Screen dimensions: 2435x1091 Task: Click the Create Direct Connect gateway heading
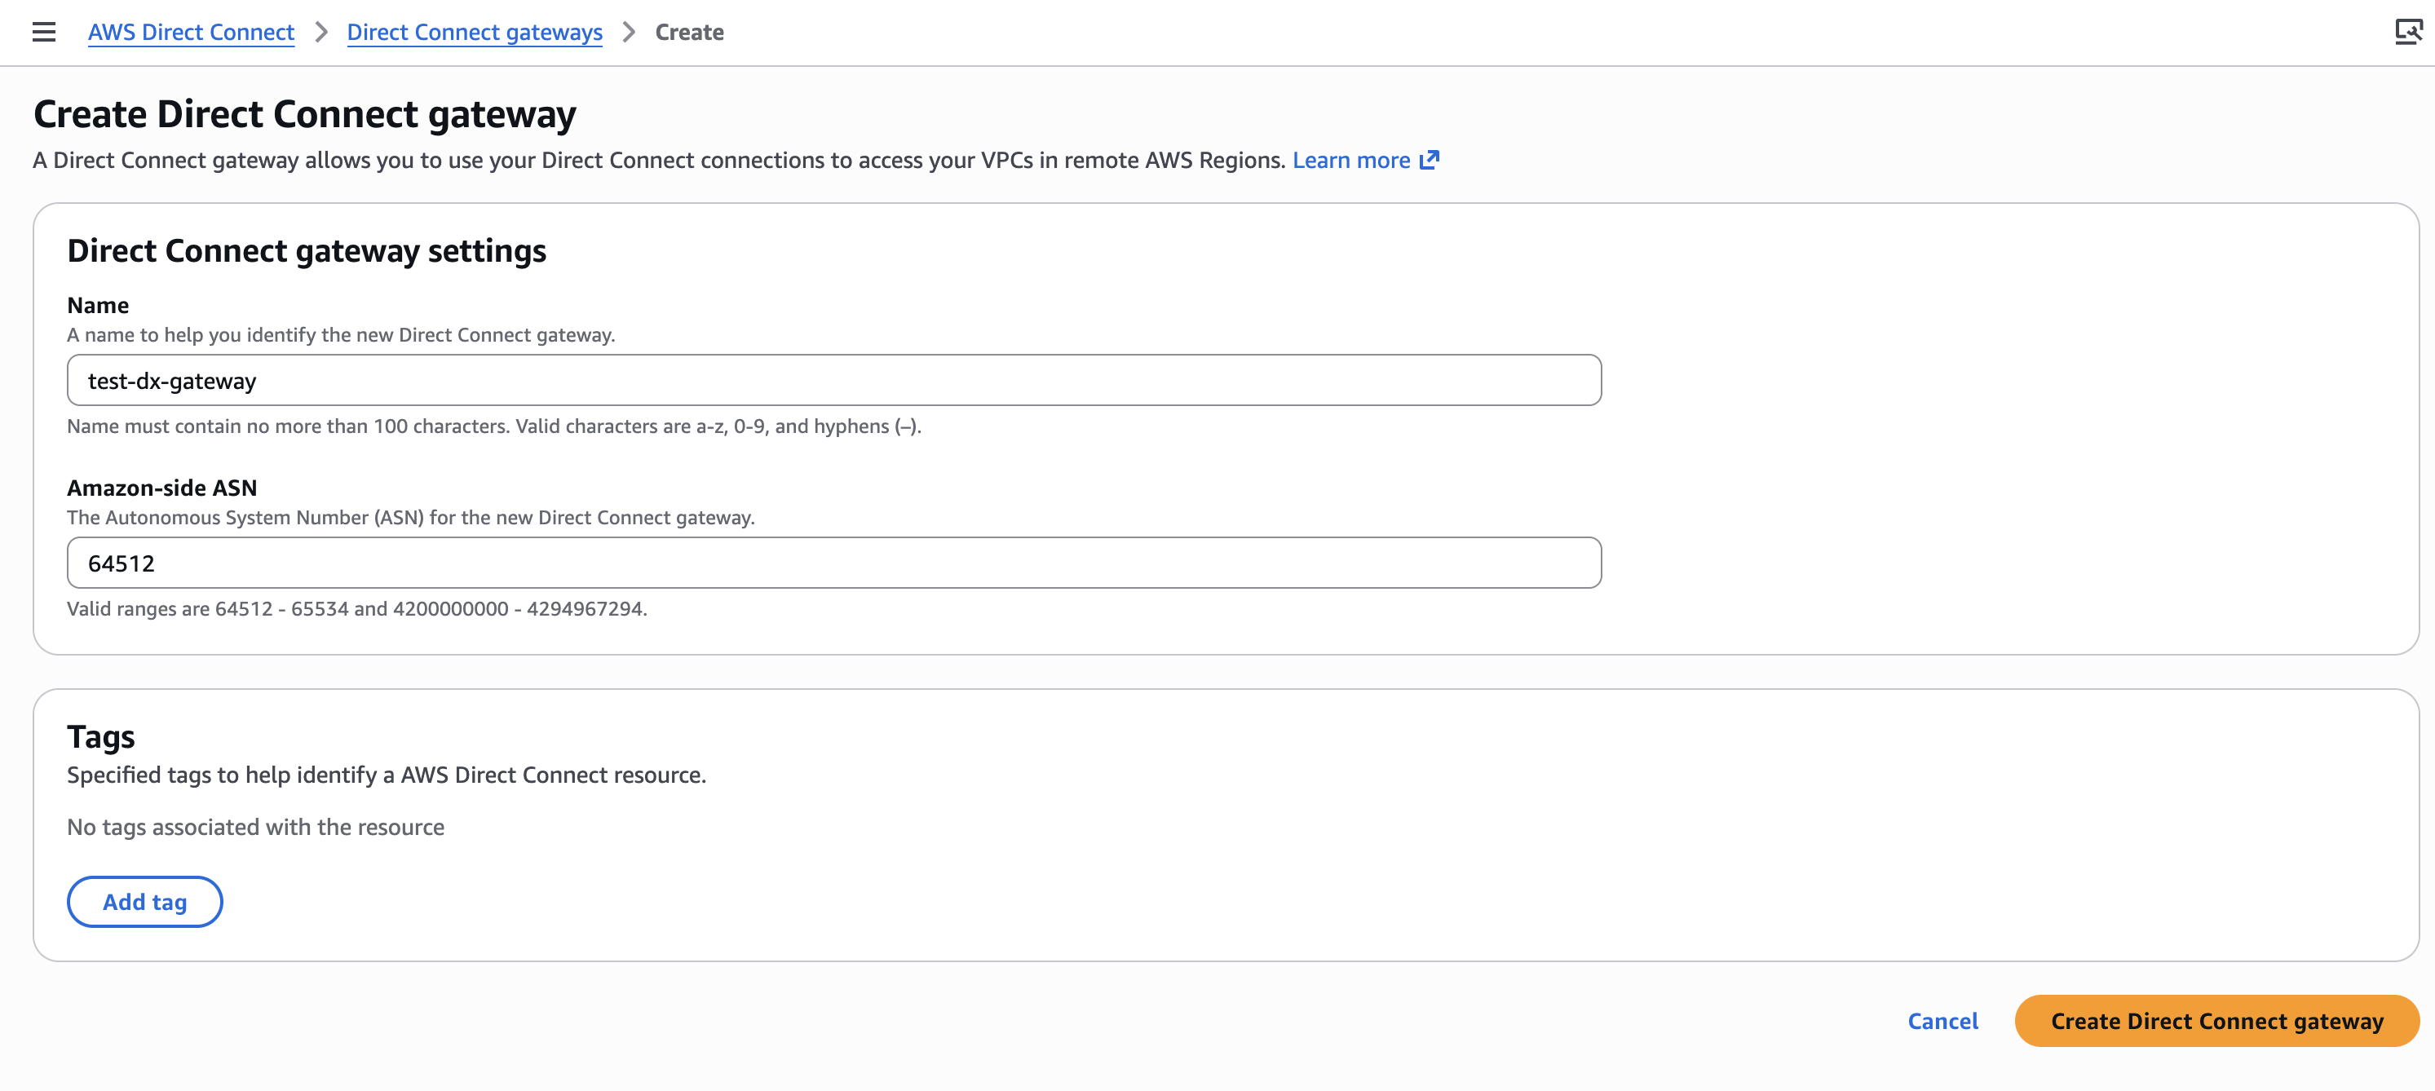click(304, 114)
